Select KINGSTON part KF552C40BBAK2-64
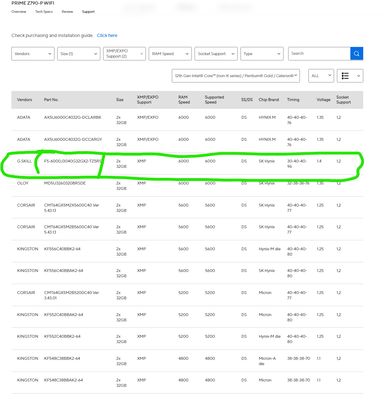This screenshot has width=386, height=406. [63, 315]
